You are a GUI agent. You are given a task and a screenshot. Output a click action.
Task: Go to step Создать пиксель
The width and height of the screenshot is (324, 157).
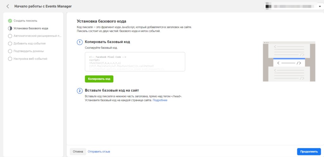(x=25, y=21)
